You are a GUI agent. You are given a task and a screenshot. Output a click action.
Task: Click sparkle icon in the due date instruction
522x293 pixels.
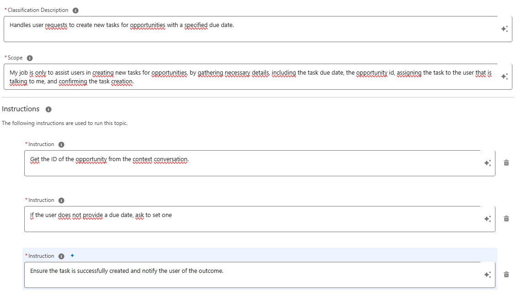[488, 219]
